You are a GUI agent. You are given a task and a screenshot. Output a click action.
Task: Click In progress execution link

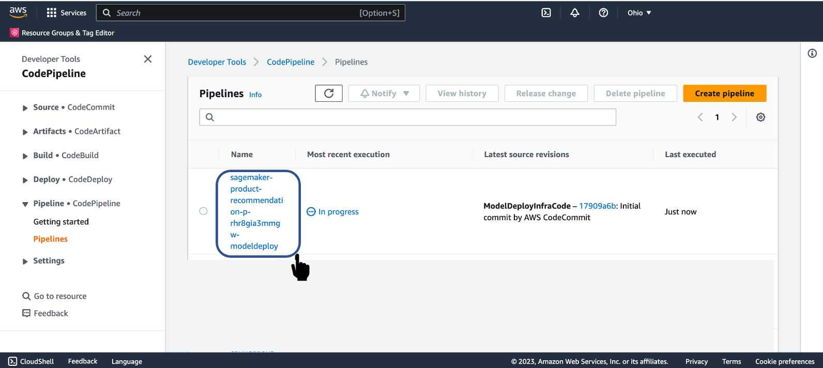pos(338,211)
